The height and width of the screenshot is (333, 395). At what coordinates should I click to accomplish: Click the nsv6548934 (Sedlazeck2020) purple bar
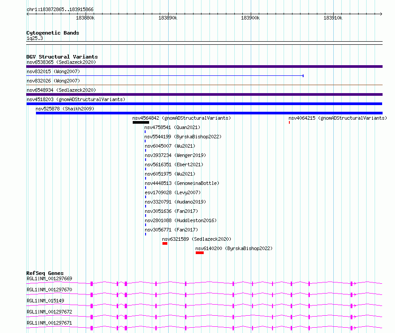pyautogui.click(x=204, y=94)
